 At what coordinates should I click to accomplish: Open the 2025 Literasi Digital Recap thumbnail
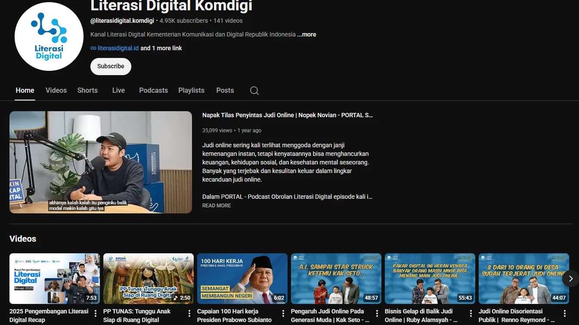pos(55,279)
